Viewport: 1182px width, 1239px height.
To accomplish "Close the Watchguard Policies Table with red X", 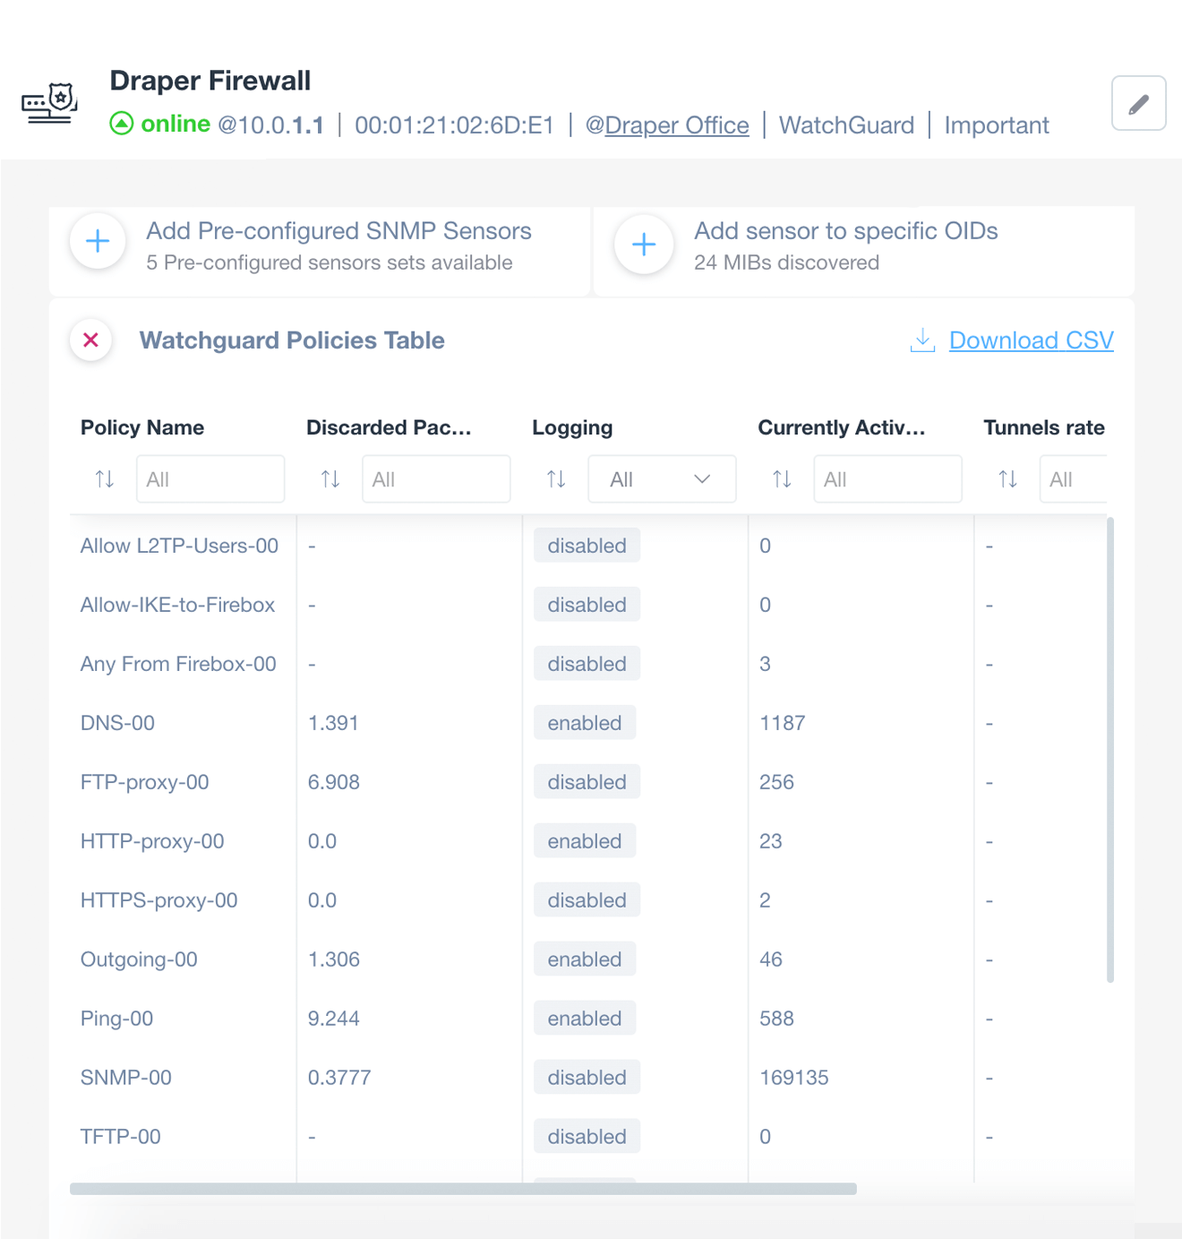I will point(91,340).
